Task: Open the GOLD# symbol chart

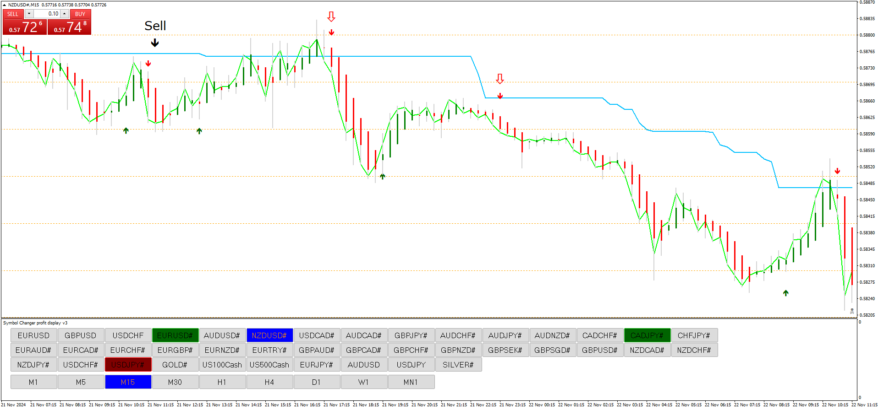Action: (175, 365)
